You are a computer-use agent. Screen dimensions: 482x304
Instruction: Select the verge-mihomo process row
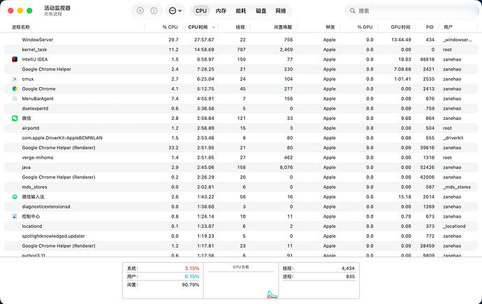click(x=241, y=158)
